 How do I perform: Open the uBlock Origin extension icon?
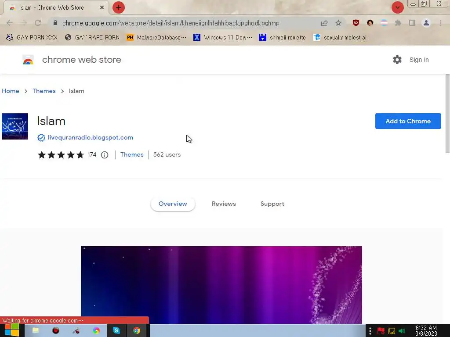356,23
